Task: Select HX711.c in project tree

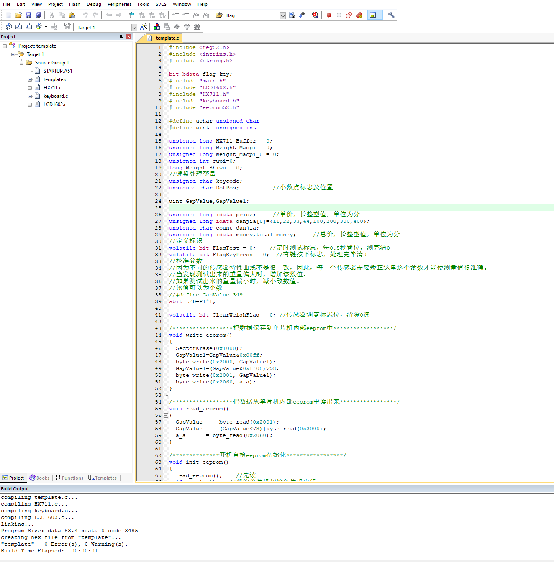Action: 52,88
